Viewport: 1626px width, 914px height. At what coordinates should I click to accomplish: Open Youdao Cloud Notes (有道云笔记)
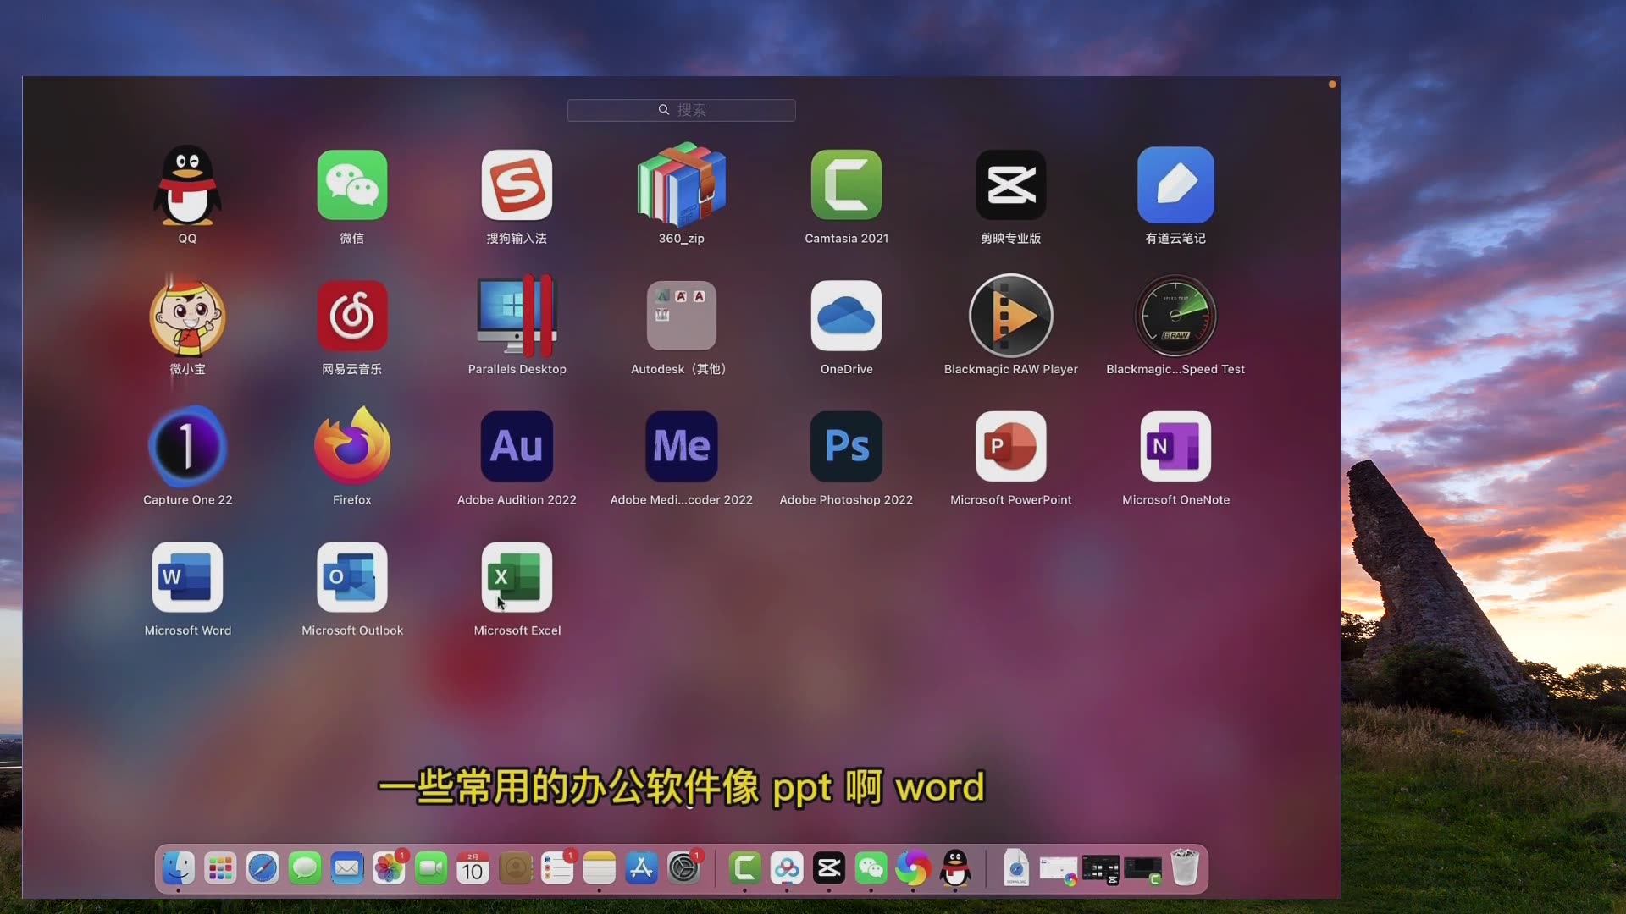coord(1175,185)
